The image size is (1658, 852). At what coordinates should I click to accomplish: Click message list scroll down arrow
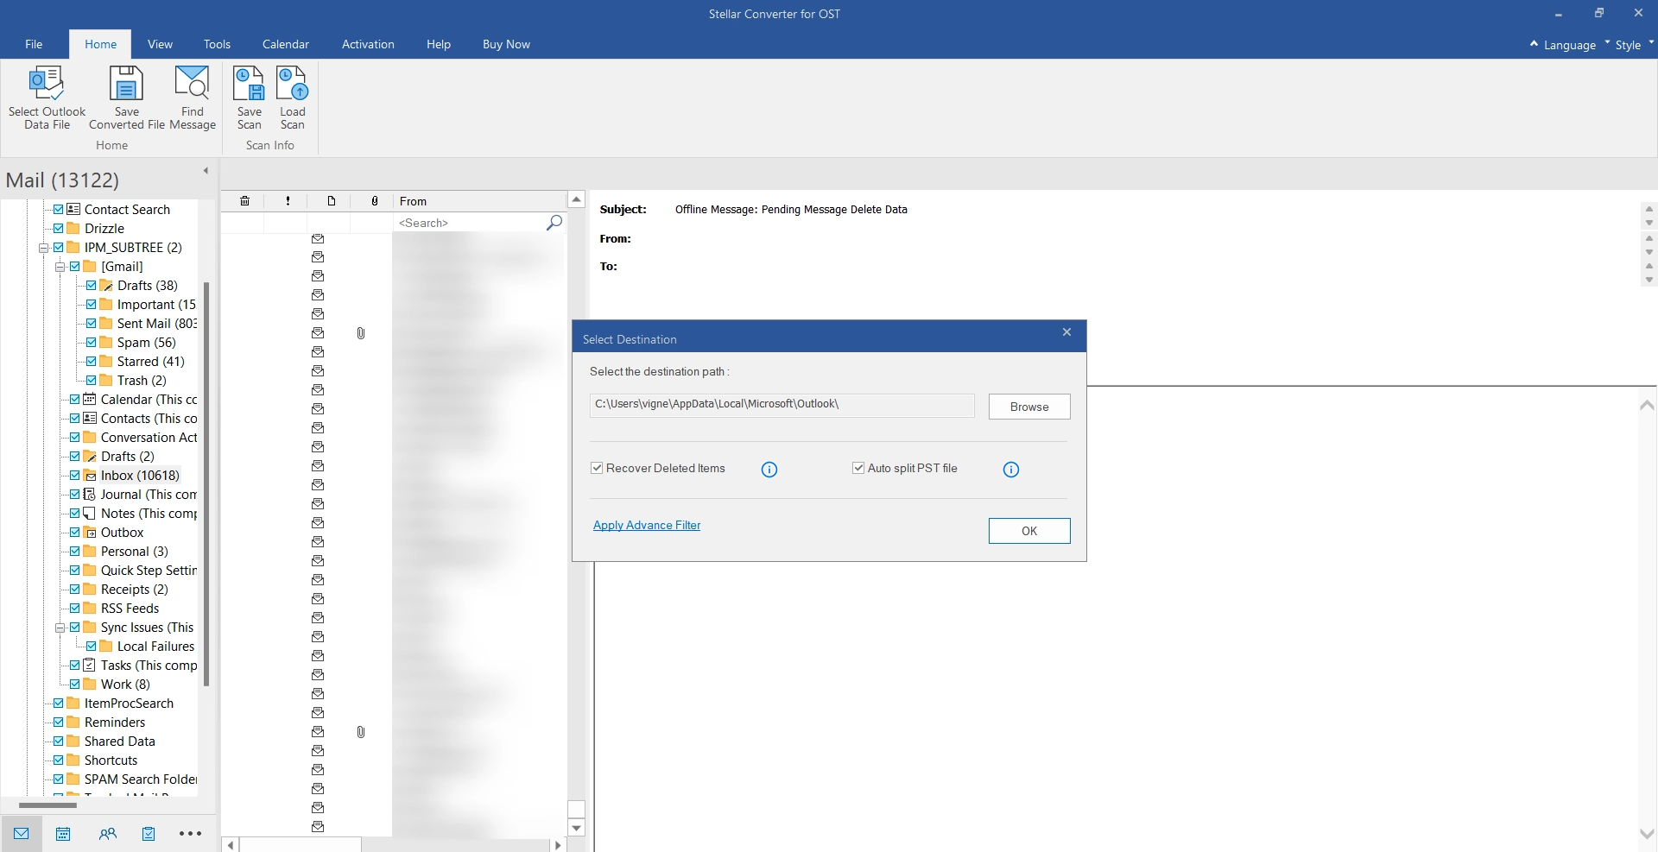(x=576, y=828)
